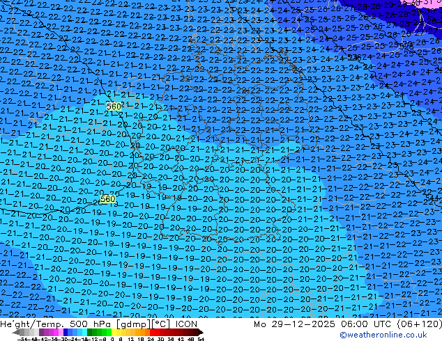Select the dark green legend swatch
Image resolution: width=442 pixels, height=341 pixels.
point(90,332)
